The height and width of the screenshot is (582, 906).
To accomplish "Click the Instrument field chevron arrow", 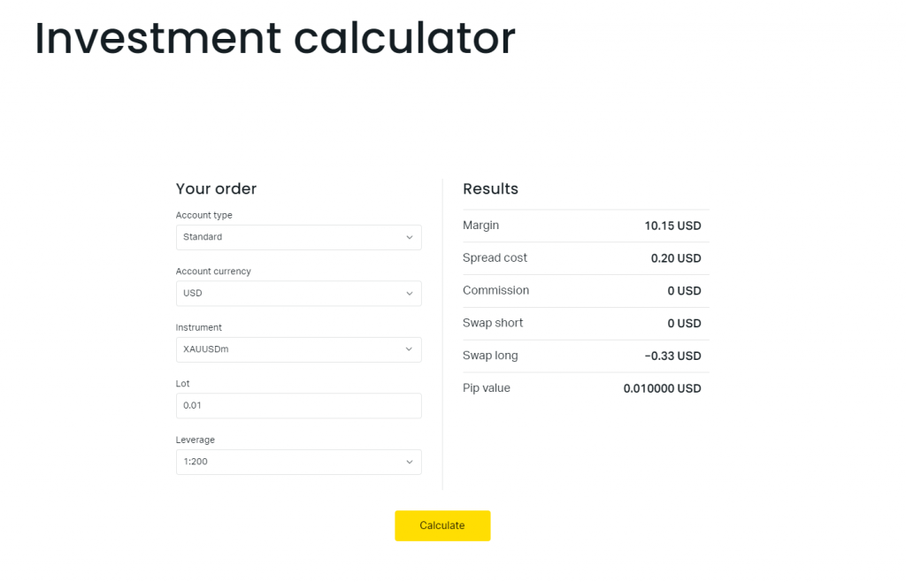I will (x=409, y=349).
